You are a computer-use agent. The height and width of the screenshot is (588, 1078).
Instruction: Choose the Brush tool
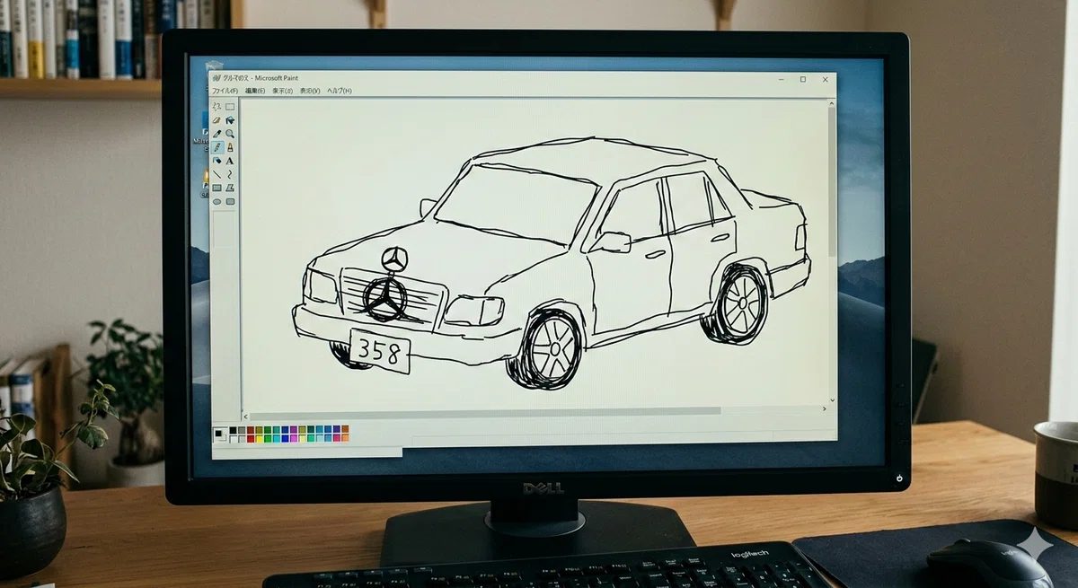tap(230, 147)
